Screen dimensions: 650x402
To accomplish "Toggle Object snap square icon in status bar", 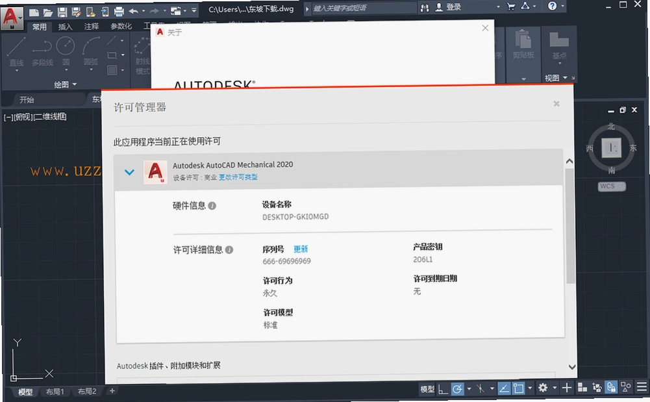I will pos(519,388).
